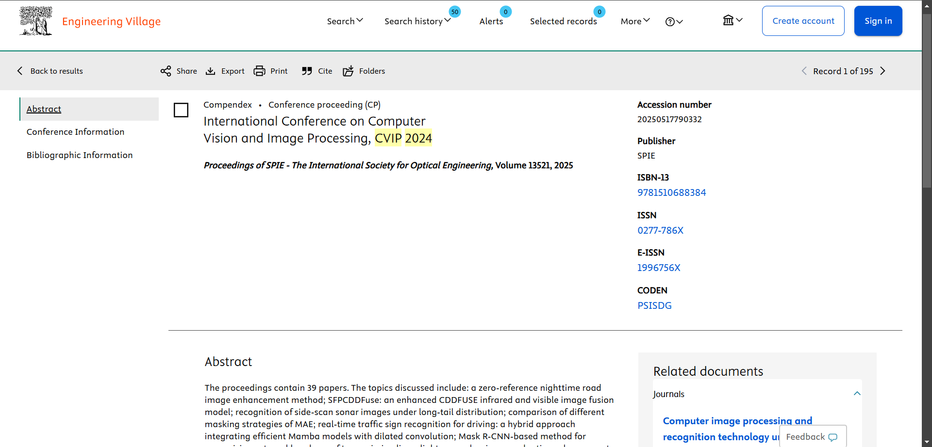Expand the Search history dropdown
Screen dimensions: 932x447
click(x=417, y=21)
